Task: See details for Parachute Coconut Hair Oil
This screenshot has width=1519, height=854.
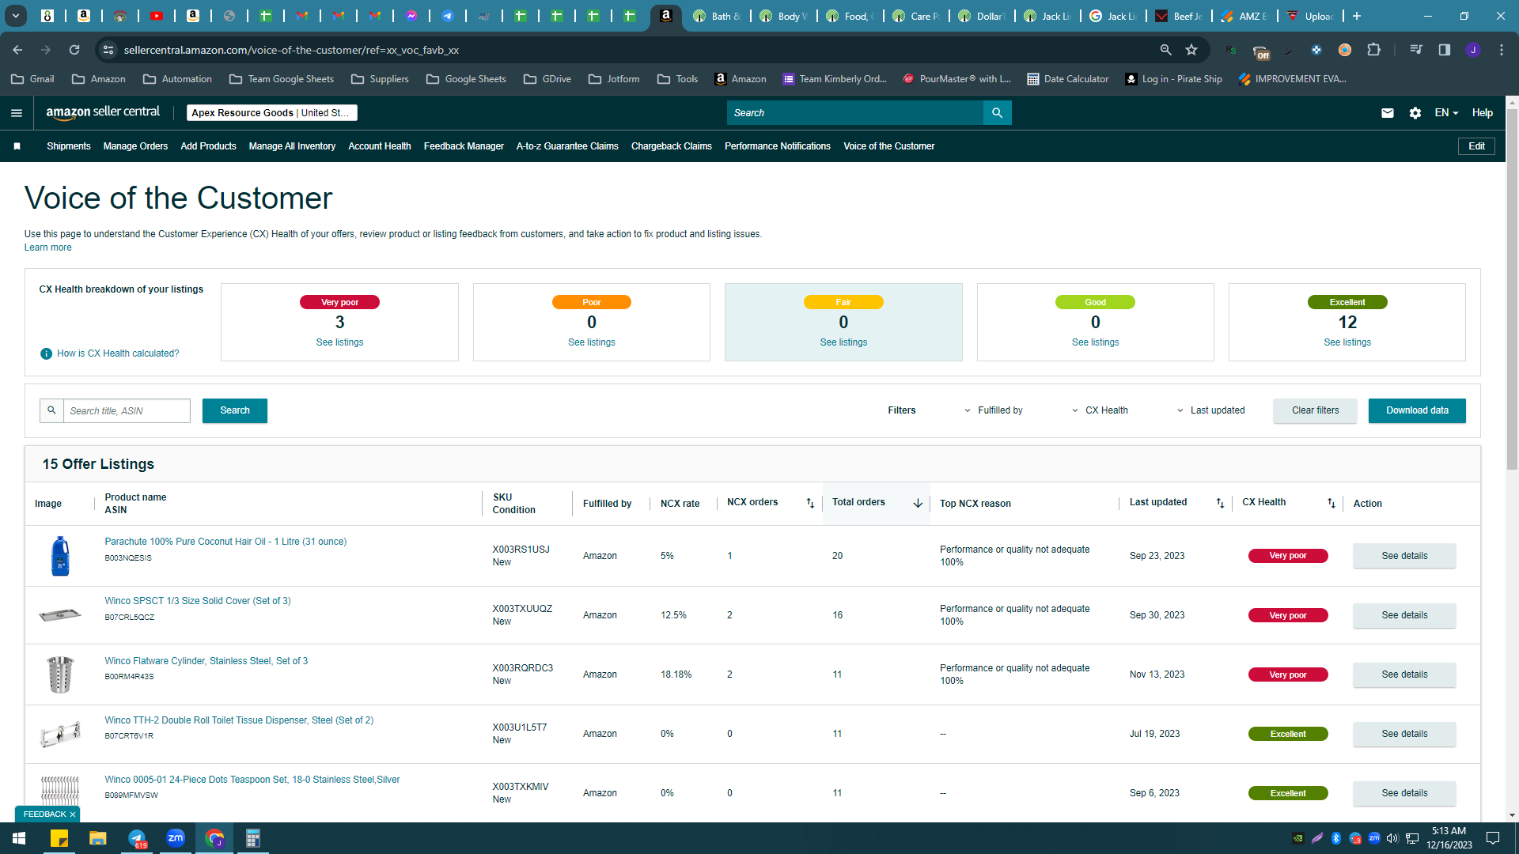Action: pos(1404,556)
